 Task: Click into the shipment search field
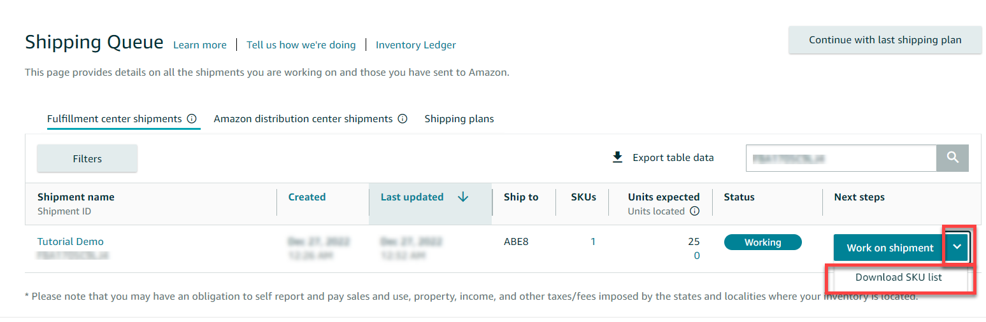click(x=841, y=158)
